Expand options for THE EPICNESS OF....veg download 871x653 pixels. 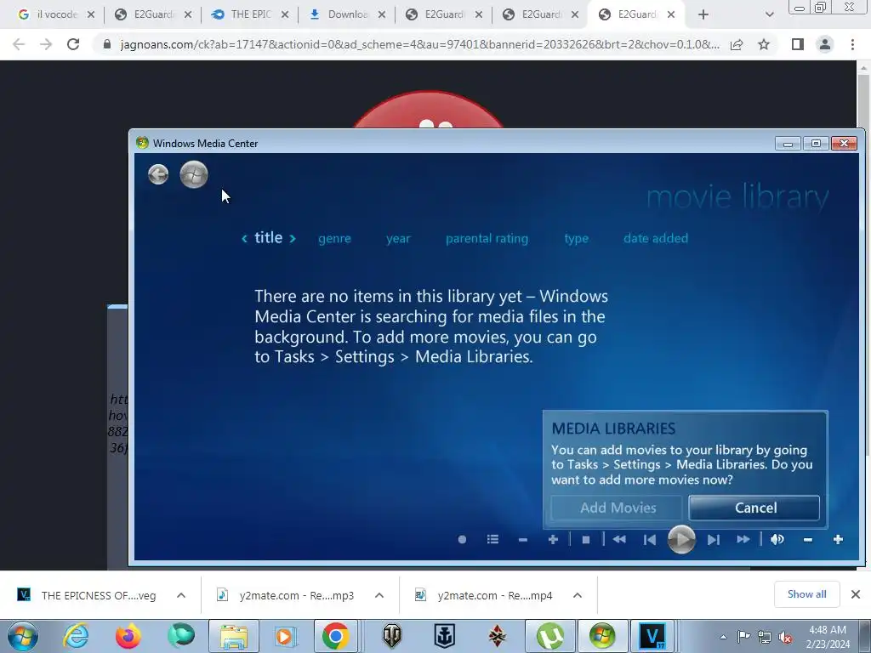(x=181, y=595)
